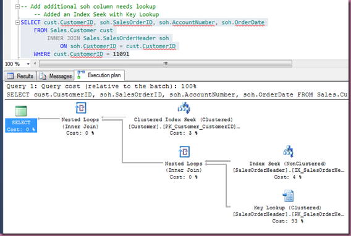This screenshot has height=236, width=351.
Task: Click the Clustered Index Seek operator icon
Action: coord(184,108)
